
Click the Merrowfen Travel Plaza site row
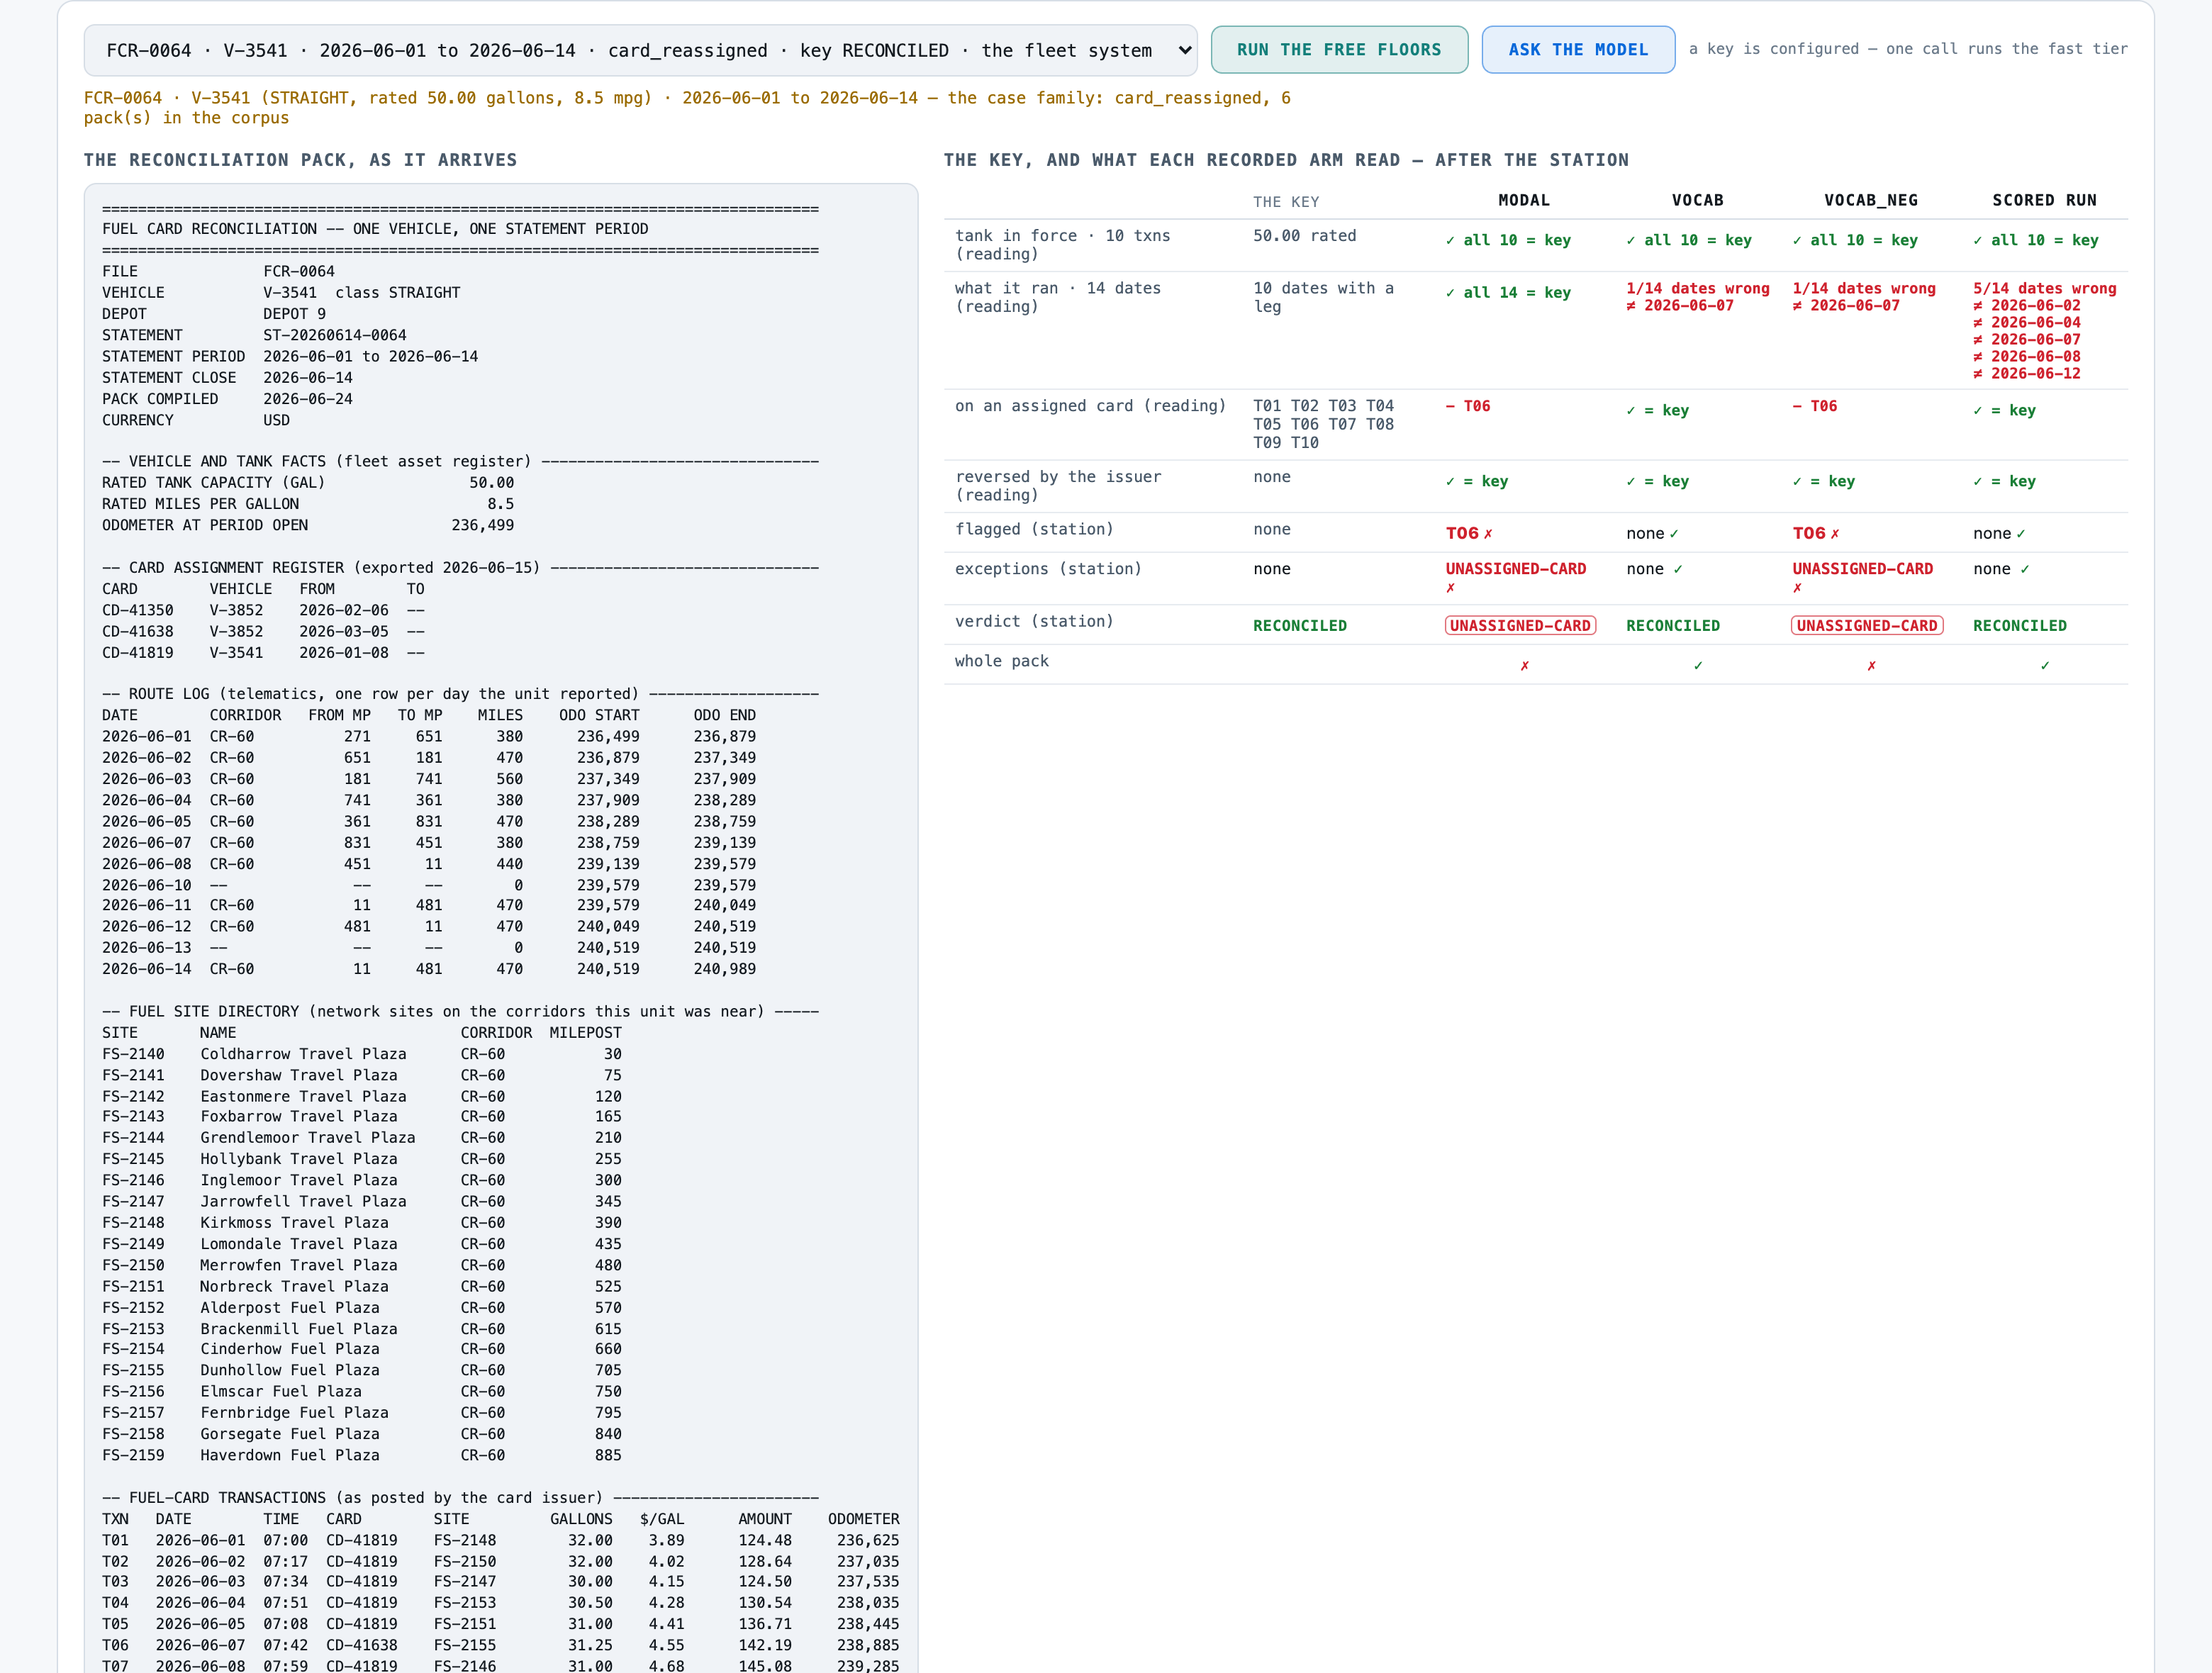tap(362, 1265)
